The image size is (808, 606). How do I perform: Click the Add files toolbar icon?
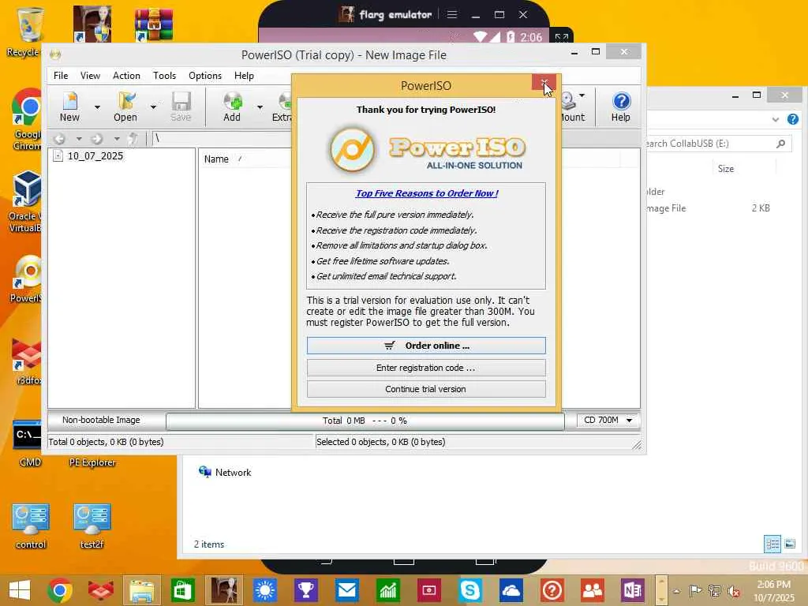point(232,107)
